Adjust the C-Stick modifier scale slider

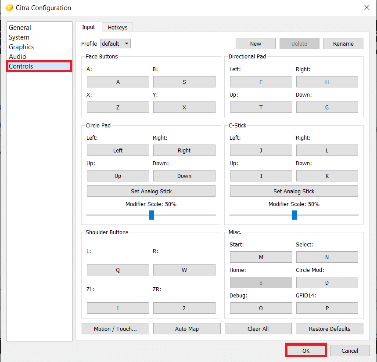click(x=294, y=215)
